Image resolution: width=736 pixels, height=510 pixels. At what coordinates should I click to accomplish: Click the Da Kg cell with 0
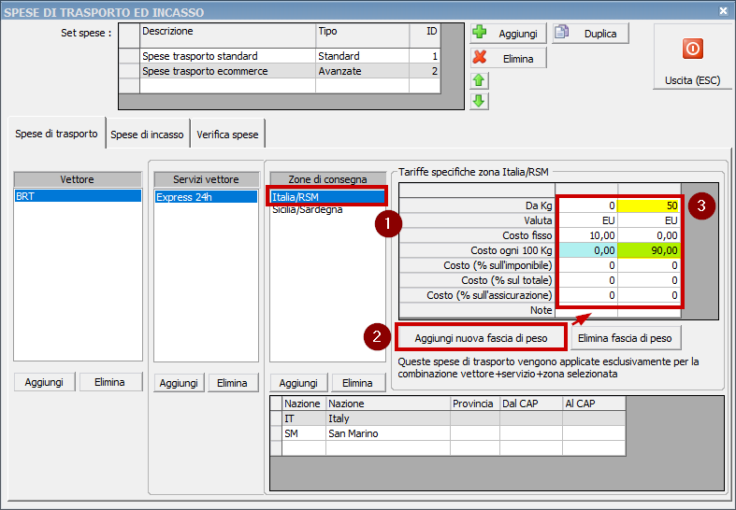(586, 205)
